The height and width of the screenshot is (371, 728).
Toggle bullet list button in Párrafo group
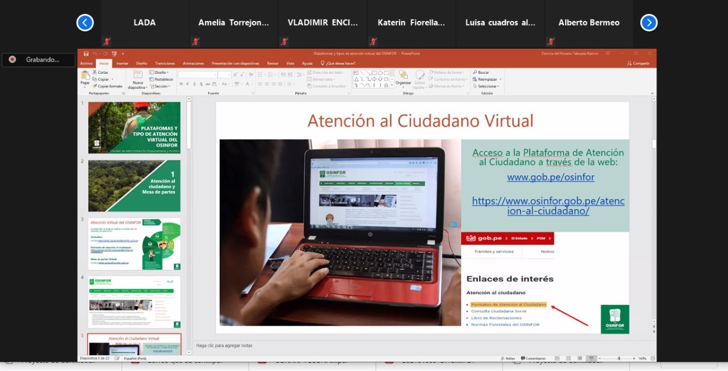click(x=259, y=74)
